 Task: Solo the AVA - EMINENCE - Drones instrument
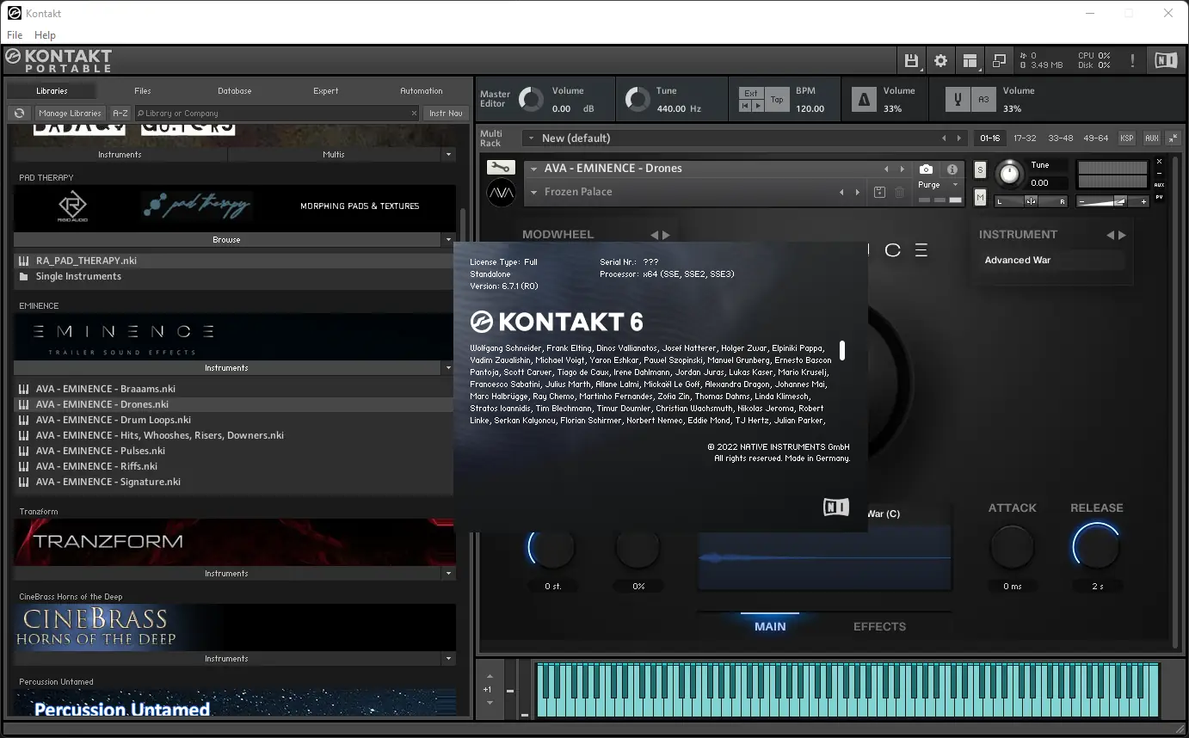(x=980, y=169)
